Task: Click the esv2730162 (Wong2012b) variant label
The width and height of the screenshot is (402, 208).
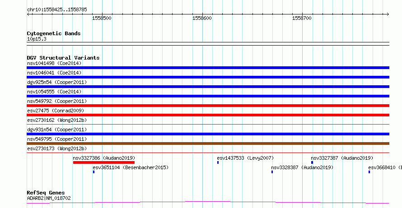Action: 57,120
